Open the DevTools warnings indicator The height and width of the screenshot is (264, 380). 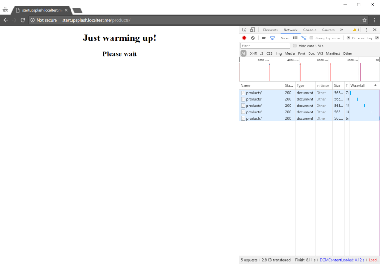point(356,30)
